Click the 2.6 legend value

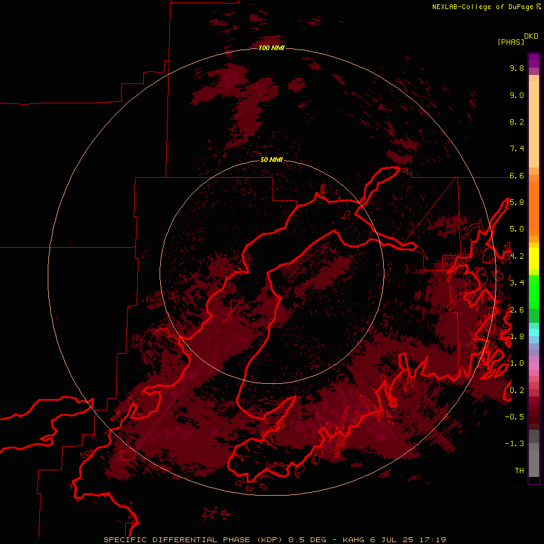pos(517,310)
